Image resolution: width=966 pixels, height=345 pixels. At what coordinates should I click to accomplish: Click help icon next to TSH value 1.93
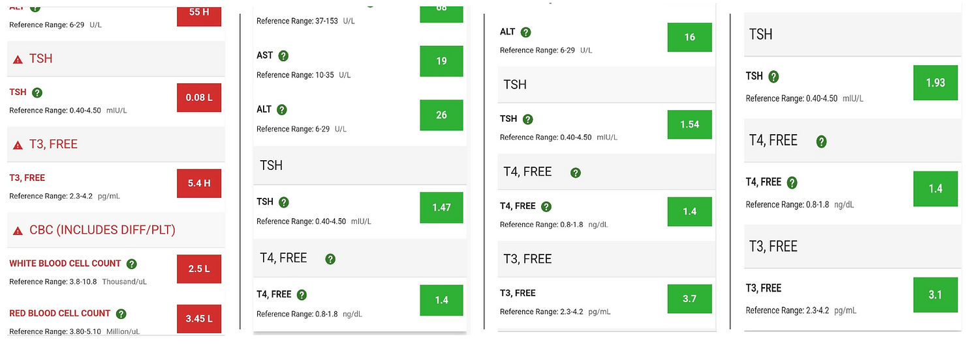tap(773, 77)
